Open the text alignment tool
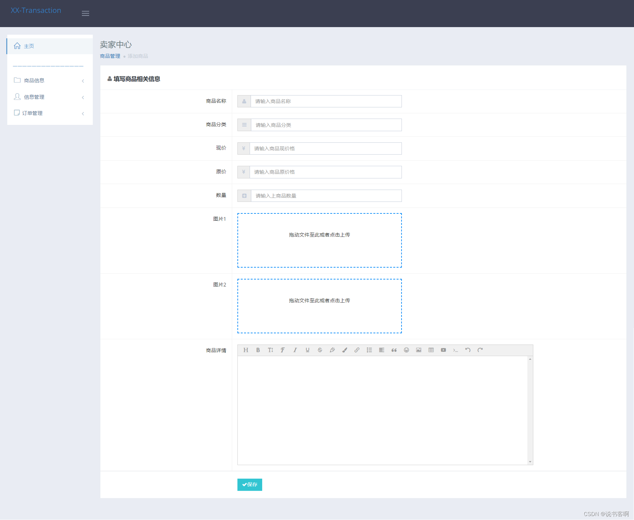Screen dimensions: 634x520 [381, 350]
